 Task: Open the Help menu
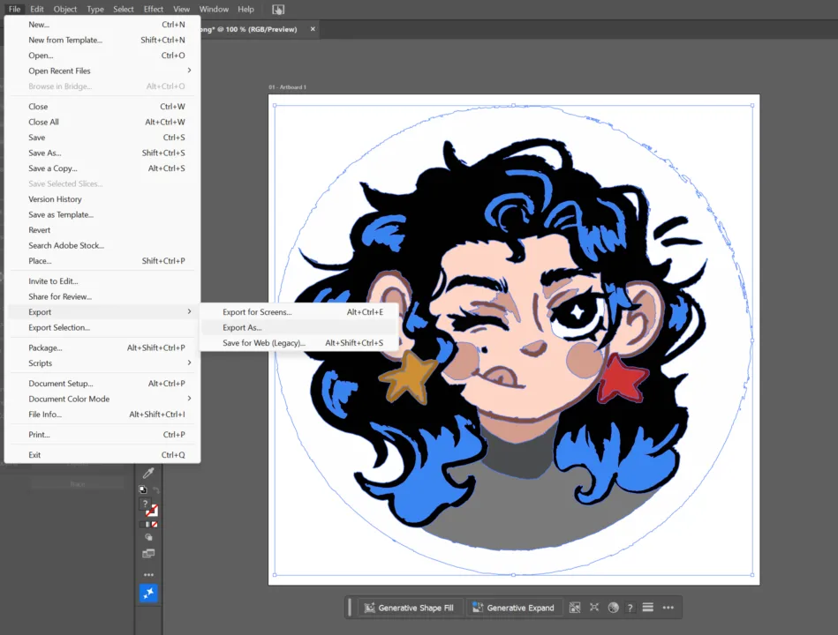pos(245,9)
